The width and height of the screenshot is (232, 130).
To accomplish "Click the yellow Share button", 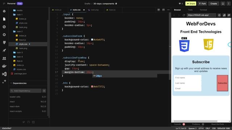I will click(191, 4).
